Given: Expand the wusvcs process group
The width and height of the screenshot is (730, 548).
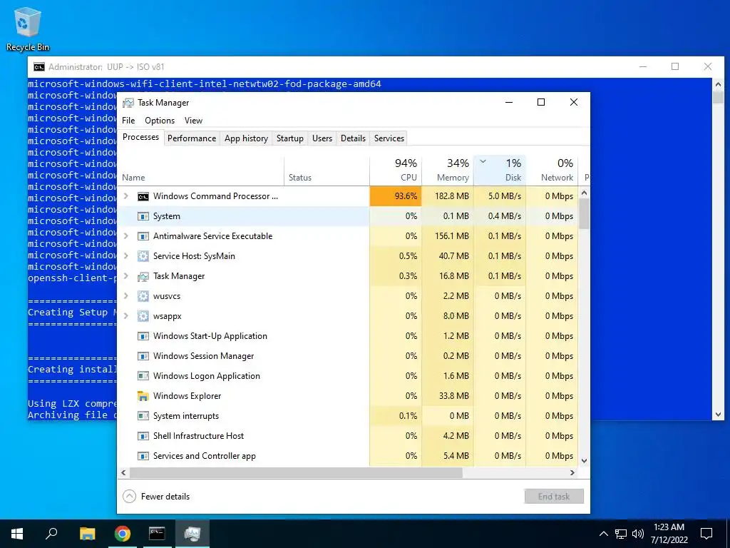Looking at the screenshot, I should point(125,296).
